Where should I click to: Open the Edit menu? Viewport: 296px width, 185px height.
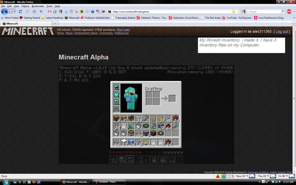coord(10,6)
